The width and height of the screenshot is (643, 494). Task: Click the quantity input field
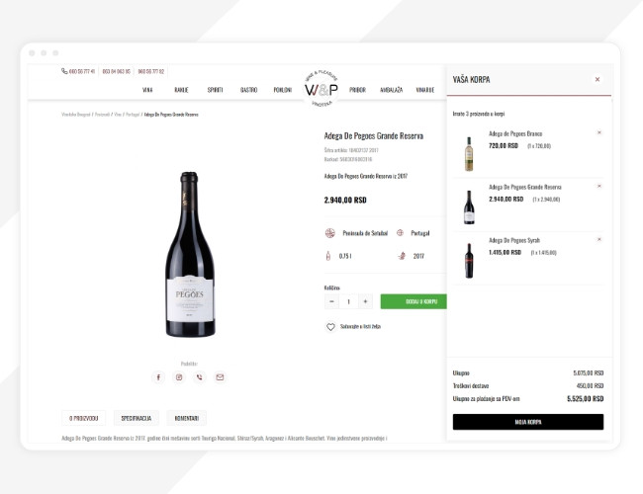[348, 301]
